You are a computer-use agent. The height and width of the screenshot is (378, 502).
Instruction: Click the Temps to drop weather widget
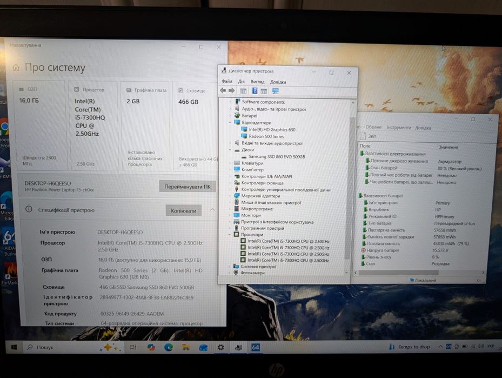(409, 347)
